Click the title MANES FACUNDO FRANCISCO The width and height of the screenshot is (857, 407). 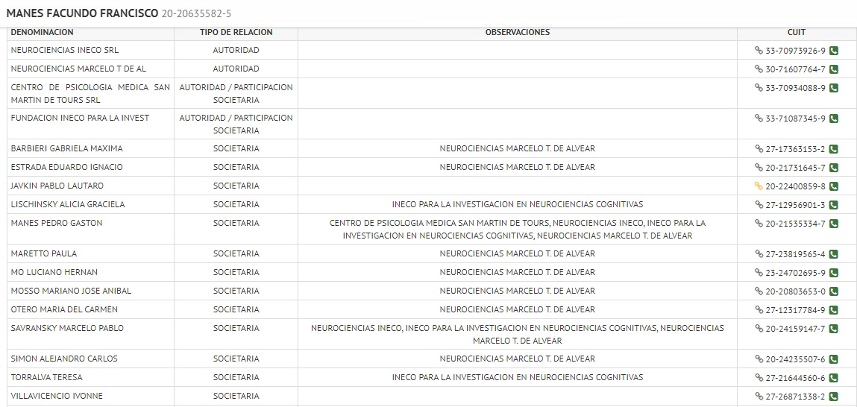(x=83, y=13)
